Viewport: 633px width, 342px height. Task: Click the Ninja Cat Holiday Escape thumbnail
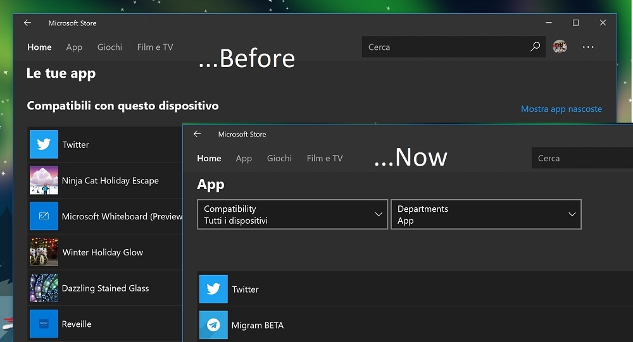(x=44, y=180)
